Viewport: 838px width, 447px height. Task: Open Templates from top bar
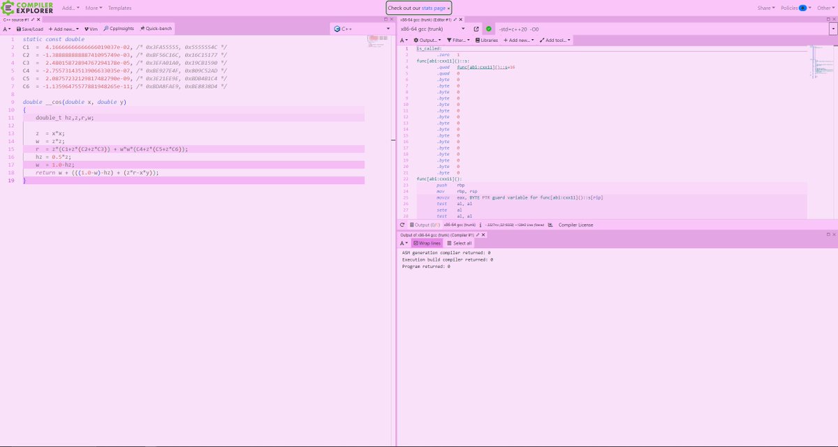click(119, 8)
